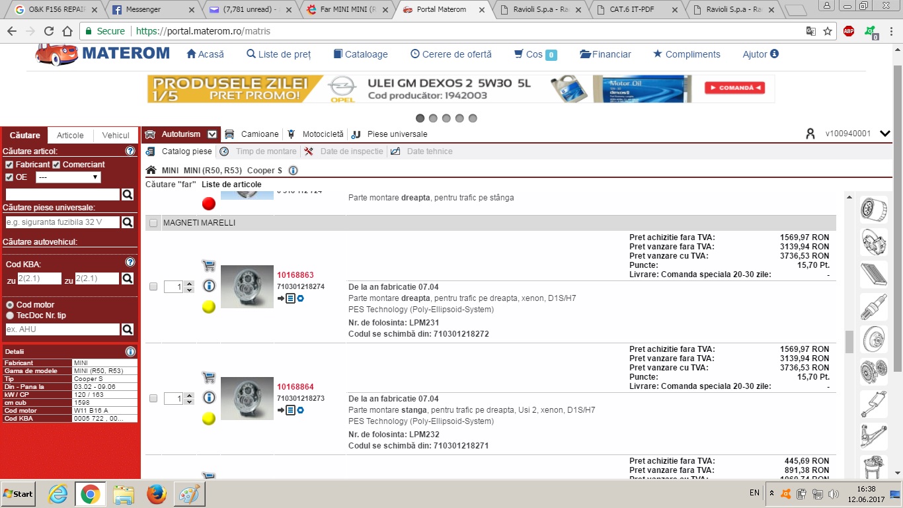Add article 10168863 to cart via cart icon
Viewport: 903px width, 508px height.
208,266
